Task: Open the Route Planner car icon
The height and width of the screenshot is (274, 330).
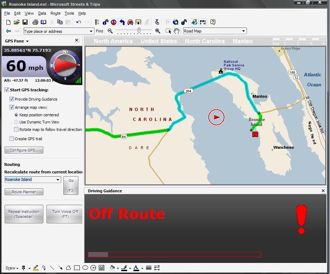Action: coord(130,22)
